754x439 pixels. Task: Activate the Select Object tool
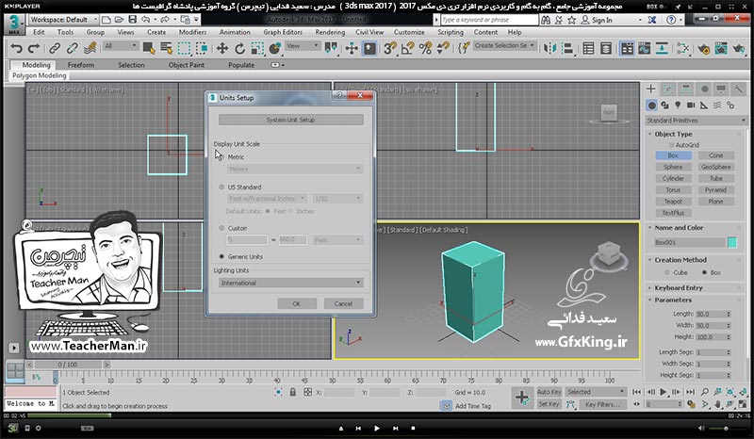[x=149, y=48]
